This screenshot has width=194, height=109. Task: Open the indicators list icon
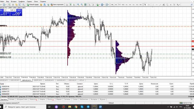(x=98, y=5)
